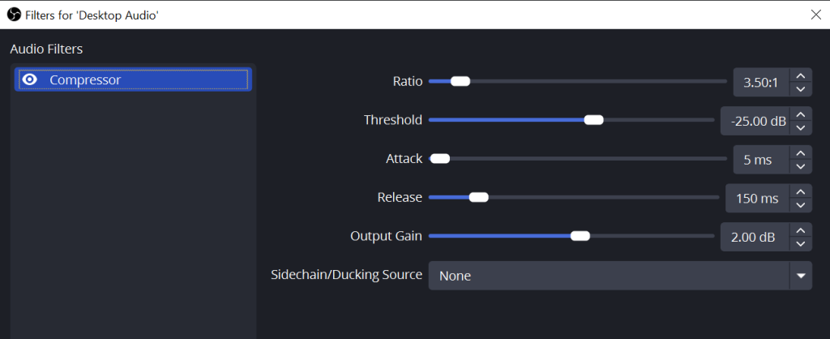
Task: Toggle Compressor filter visibility eye icon
Action: (30, 80)
